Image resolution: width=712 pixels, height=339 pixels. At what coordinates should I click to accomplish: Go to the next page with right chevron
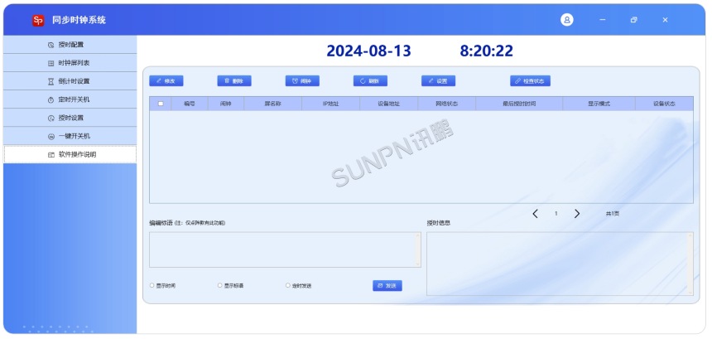[577, 214]
